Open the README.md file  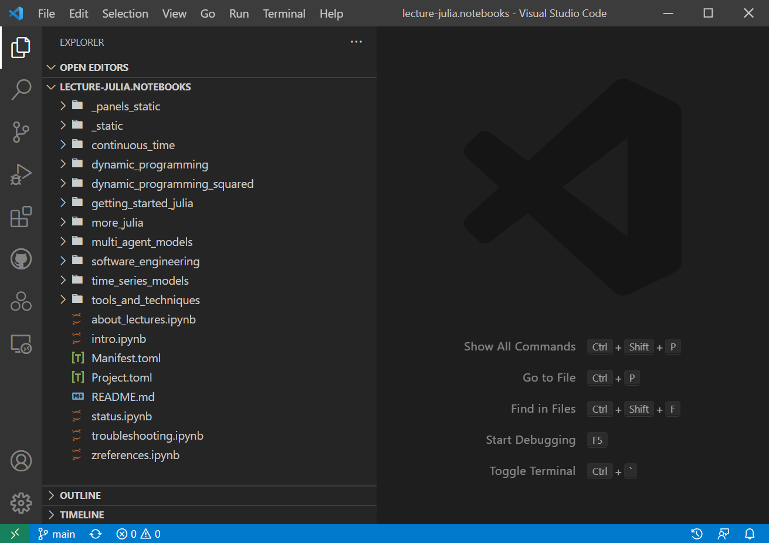tap(123, 397)
